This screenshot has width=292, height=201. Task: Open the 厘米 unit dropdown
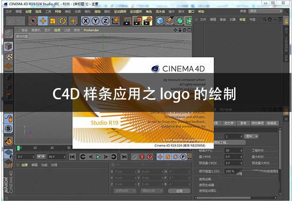coord(252,136)
